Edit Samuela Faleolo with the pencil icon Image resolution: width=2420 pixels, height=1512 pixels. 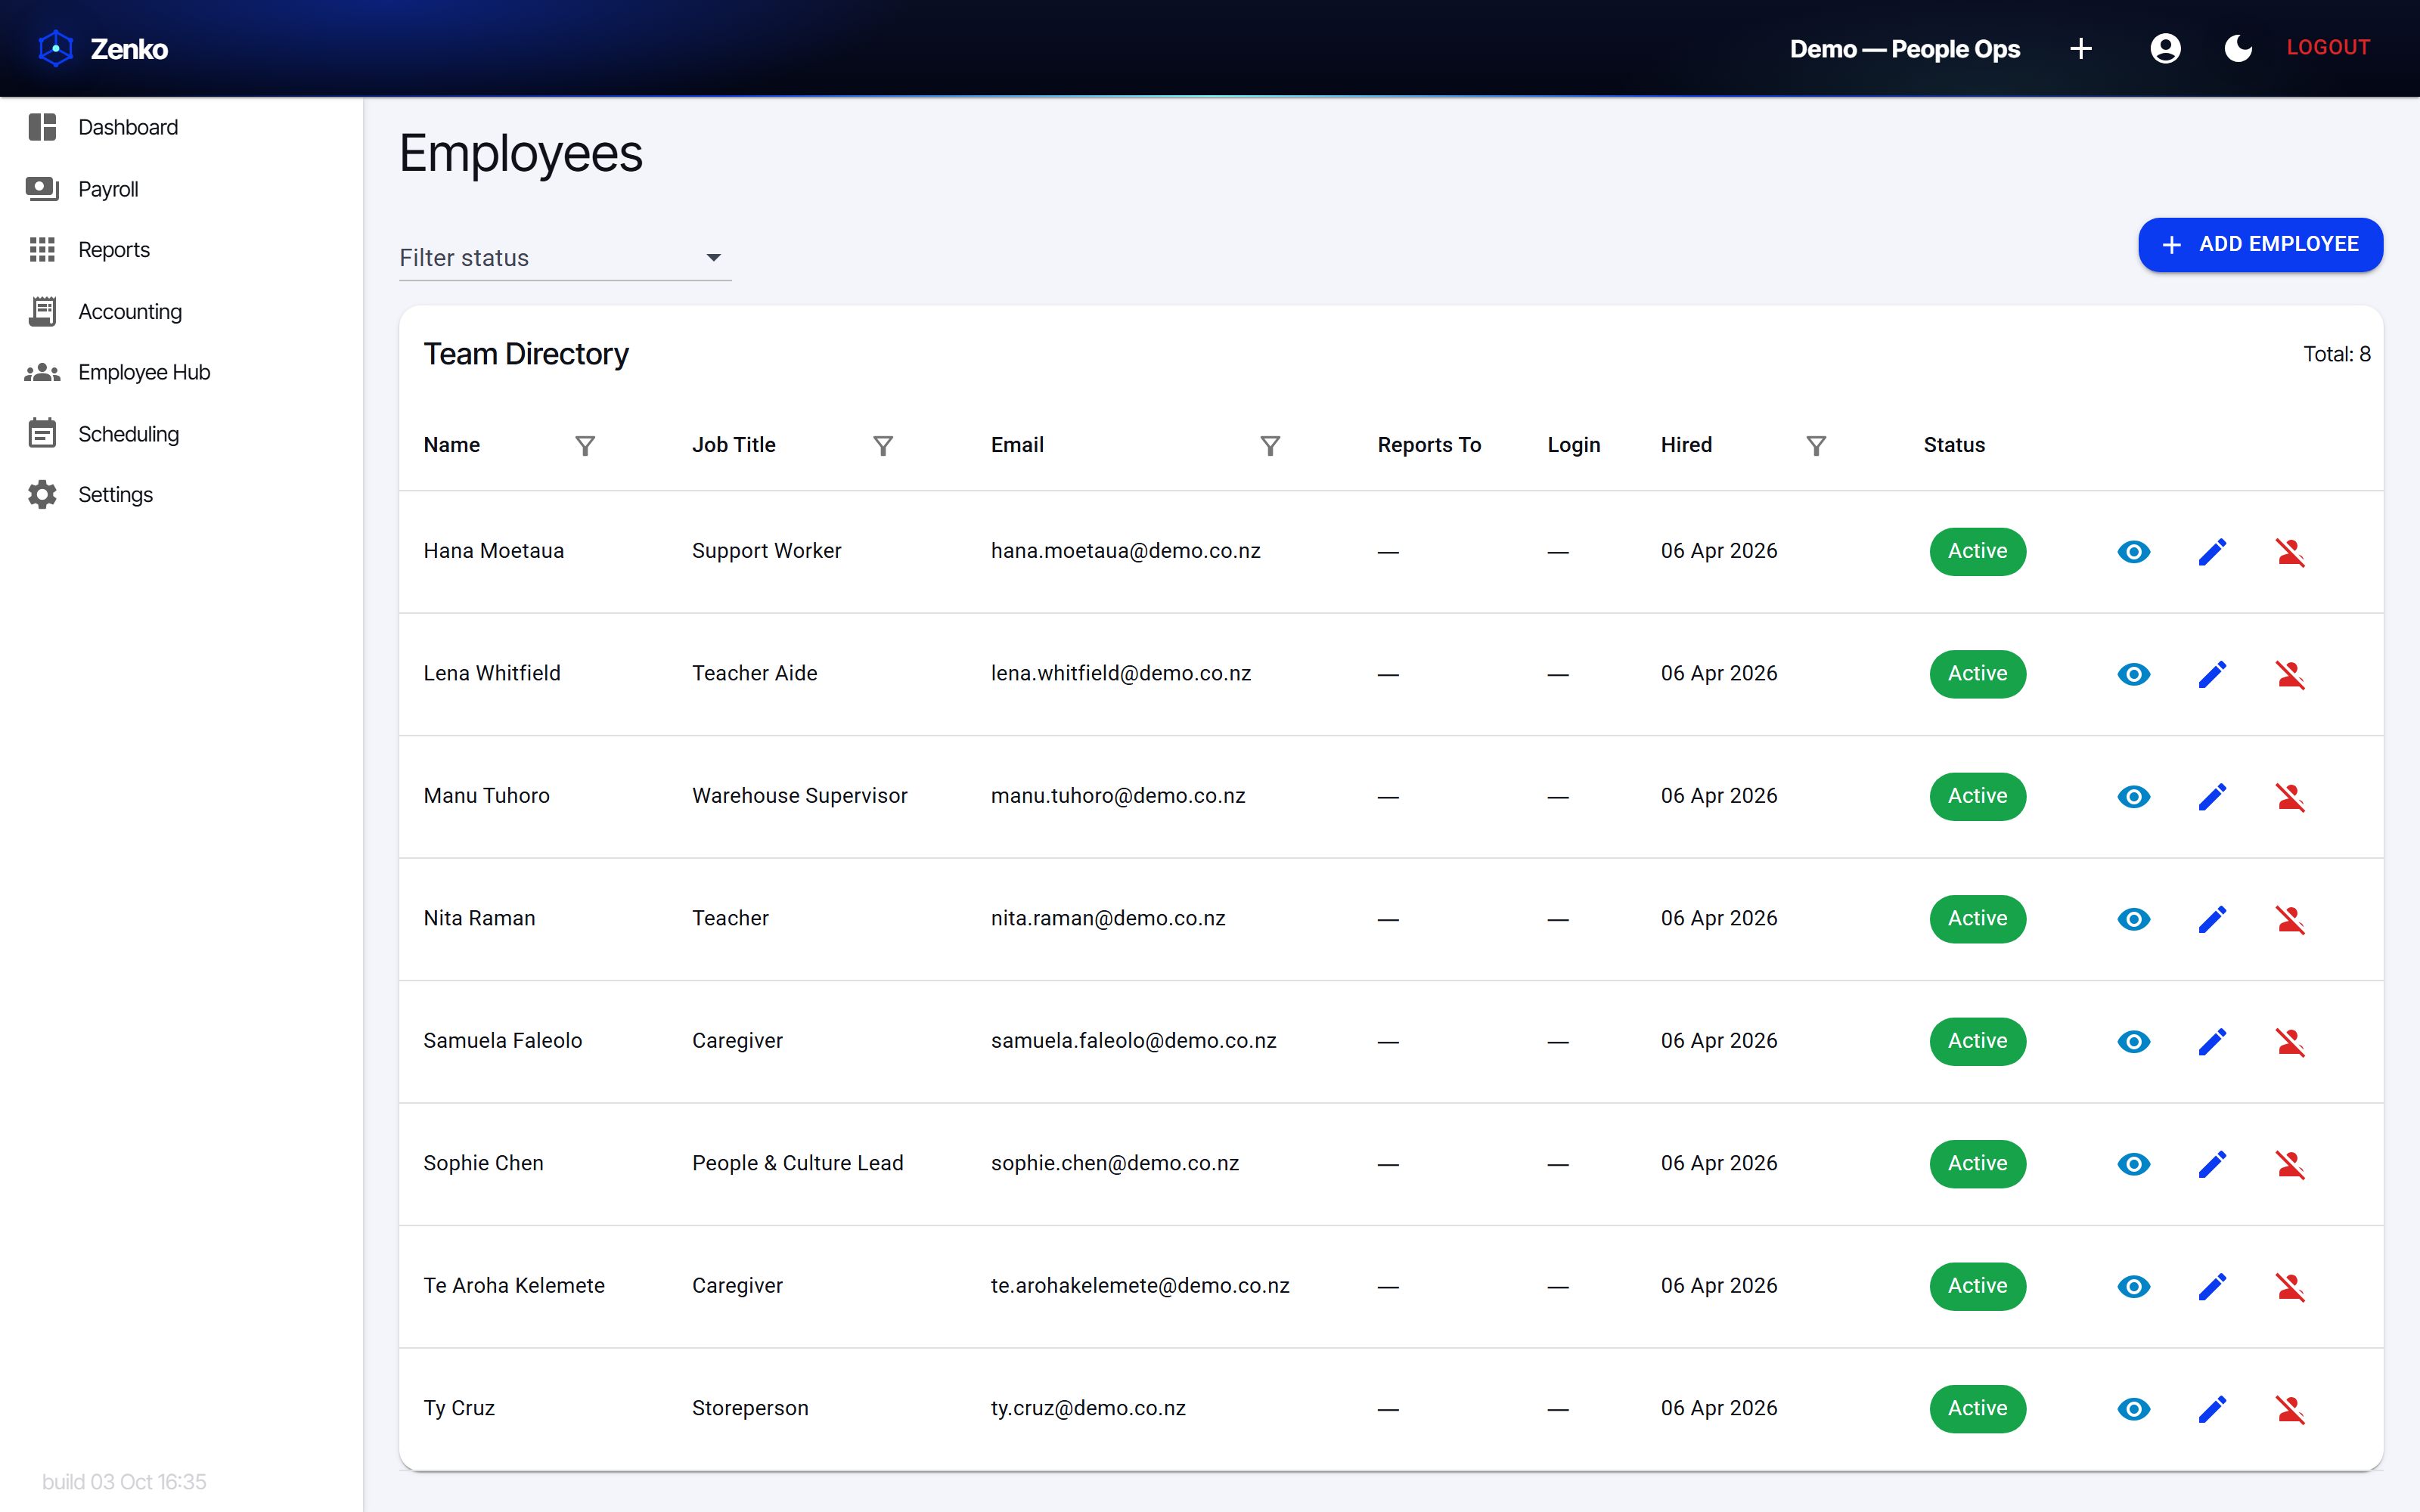tap(2212, 1041)
